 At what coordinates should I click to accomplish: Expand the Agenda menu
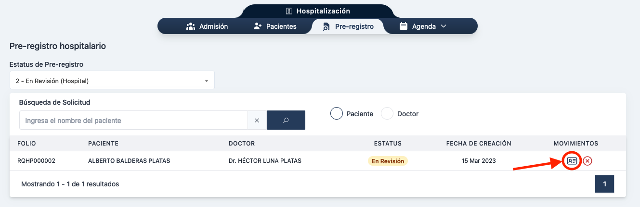tap(423, 26)
